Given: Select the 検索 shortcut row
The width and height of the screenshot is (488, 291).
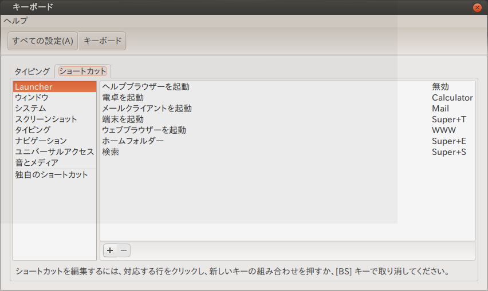Looking at the screenshot, I should coord(288,152).
